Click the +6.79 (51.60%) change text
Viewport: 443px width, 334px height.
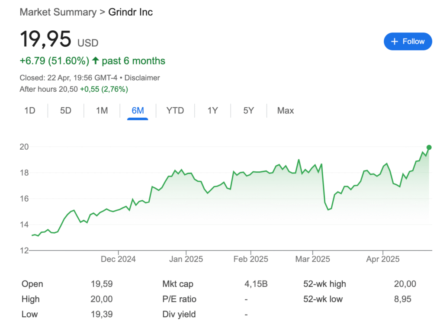click(x=54, y=61)
